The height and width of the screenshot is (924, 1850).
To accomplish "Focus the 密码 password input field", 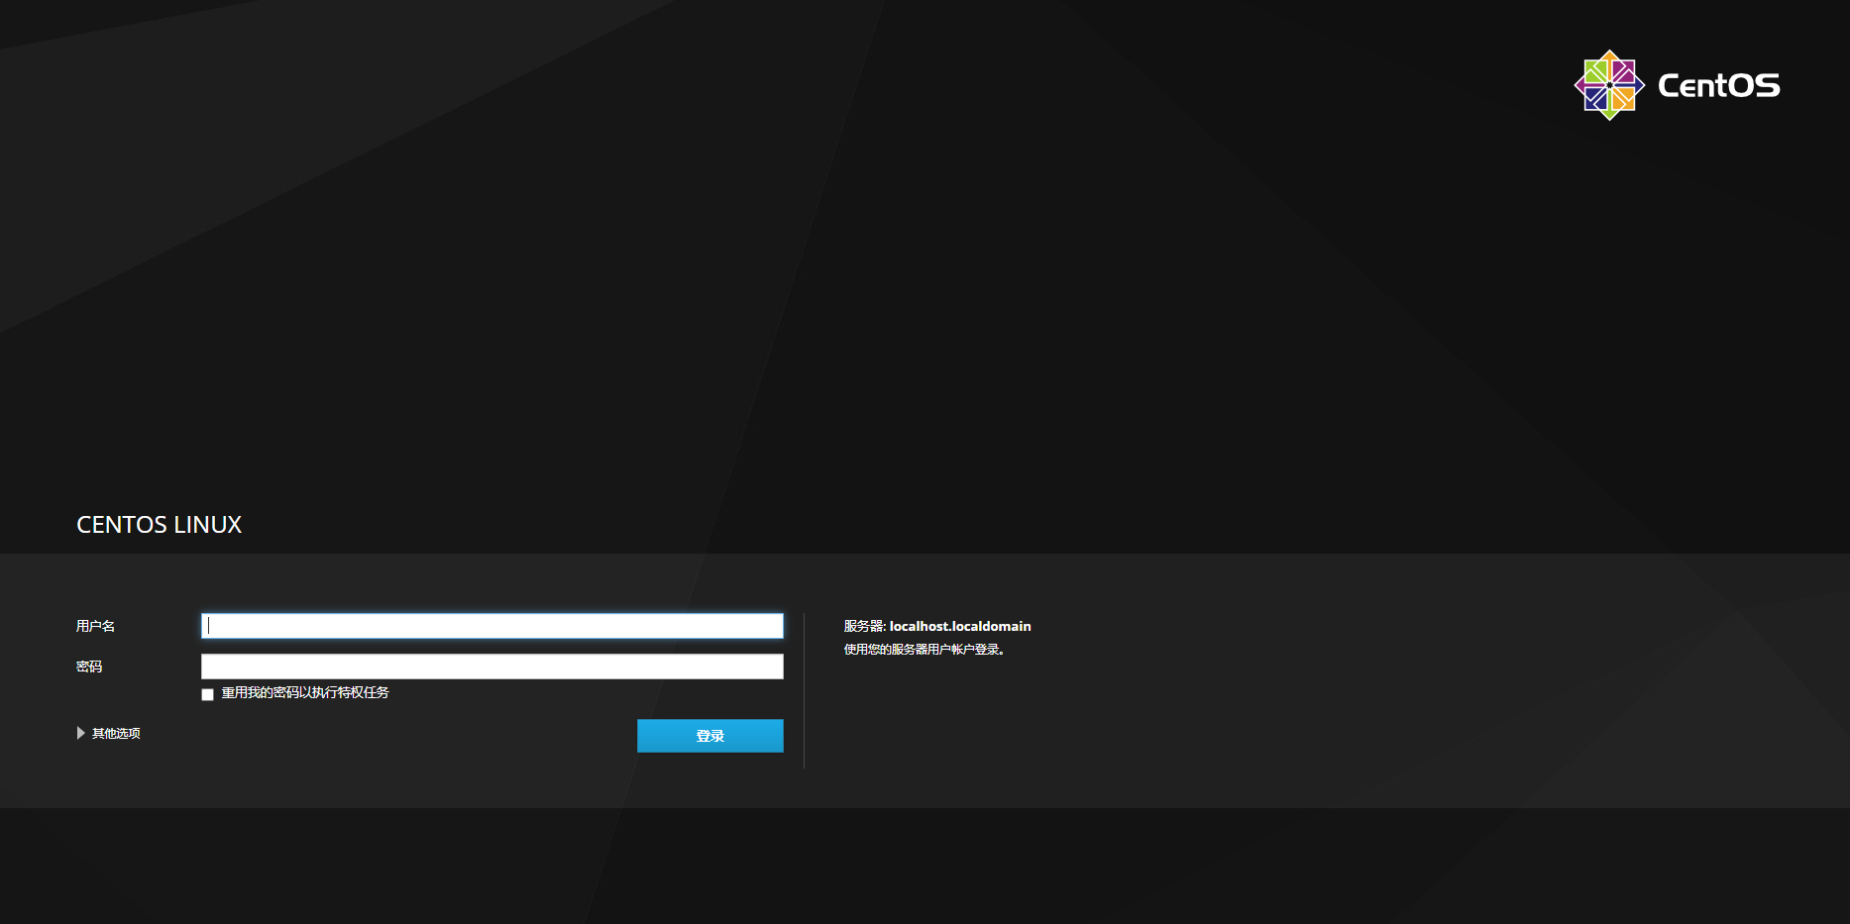I will click(491, 667).
